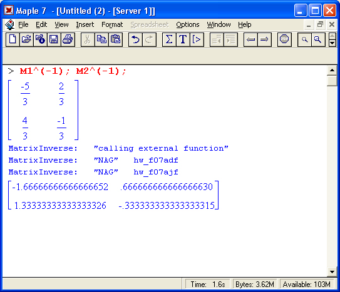Print the worksheet using the printer icon
The height and width of the screenshot is (292, 340).
click(x=68, y=39)
